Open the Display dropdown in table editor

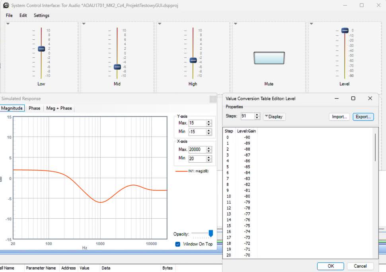(x=274, y=117)
